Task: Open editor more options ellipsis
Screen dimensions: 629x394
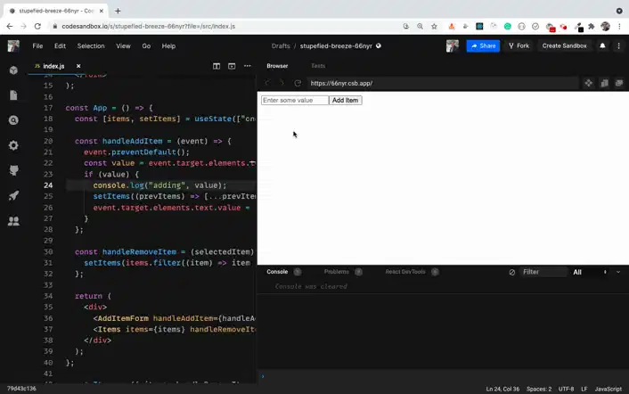Action: [248, 66]
